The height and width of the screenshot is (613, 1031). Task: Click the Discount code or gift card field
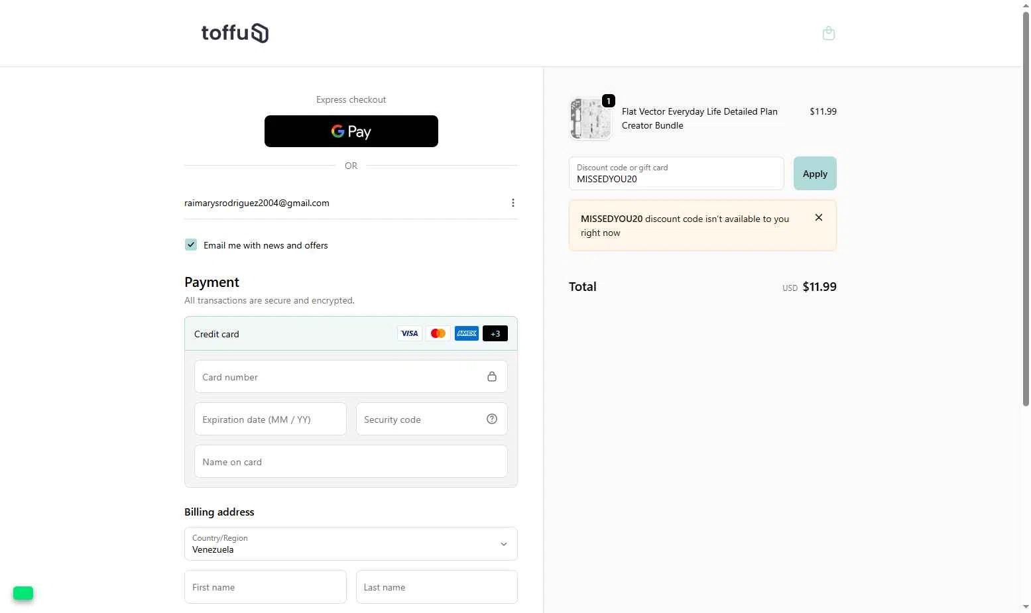point(676,174)
